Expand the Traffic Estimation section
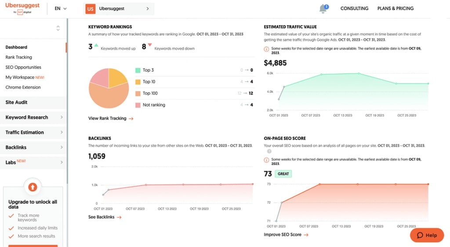Image resolution: width=450 pixels, height=247 pixels. coord(33,132)
